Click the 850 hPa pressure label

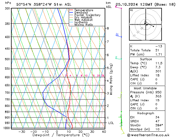tap(8, 112)
